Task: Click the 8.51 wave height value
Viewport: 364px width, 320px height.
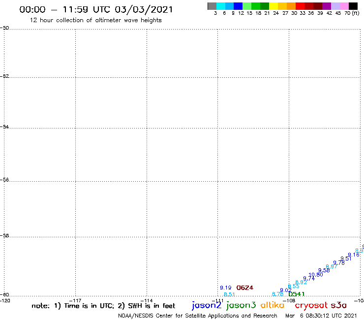Action: (229, 294)
